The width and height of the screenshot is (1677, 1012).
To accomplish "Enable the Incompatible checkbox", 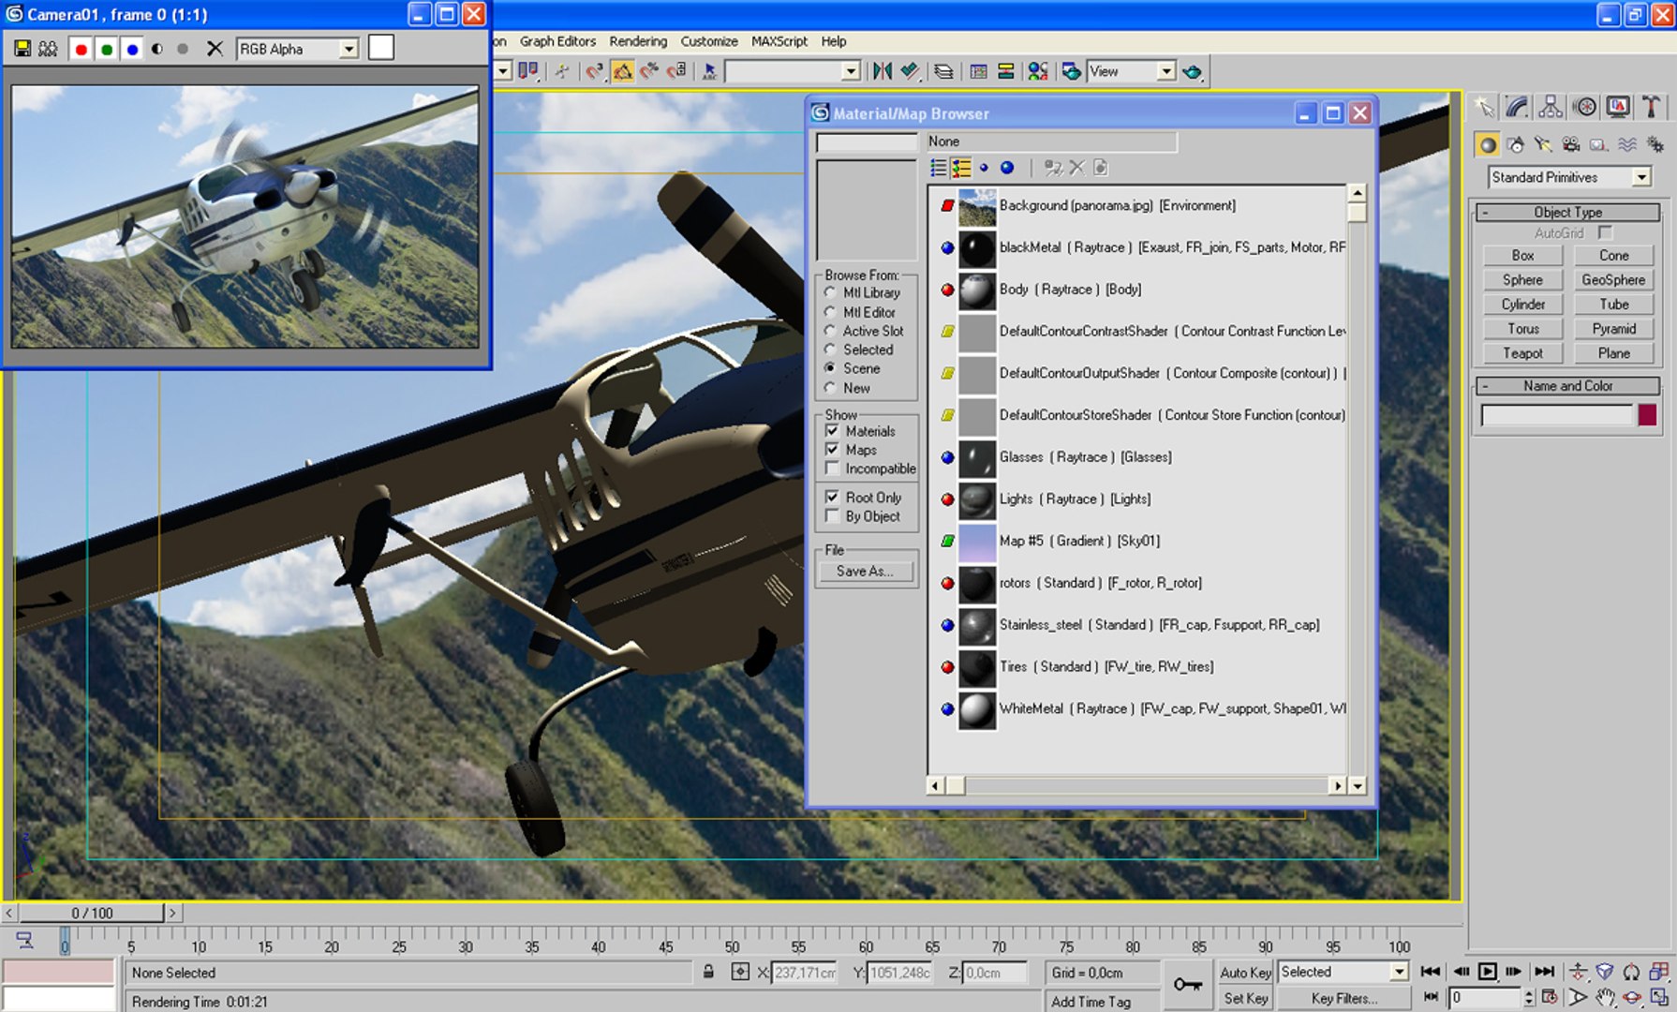I will tap(832, 469).
